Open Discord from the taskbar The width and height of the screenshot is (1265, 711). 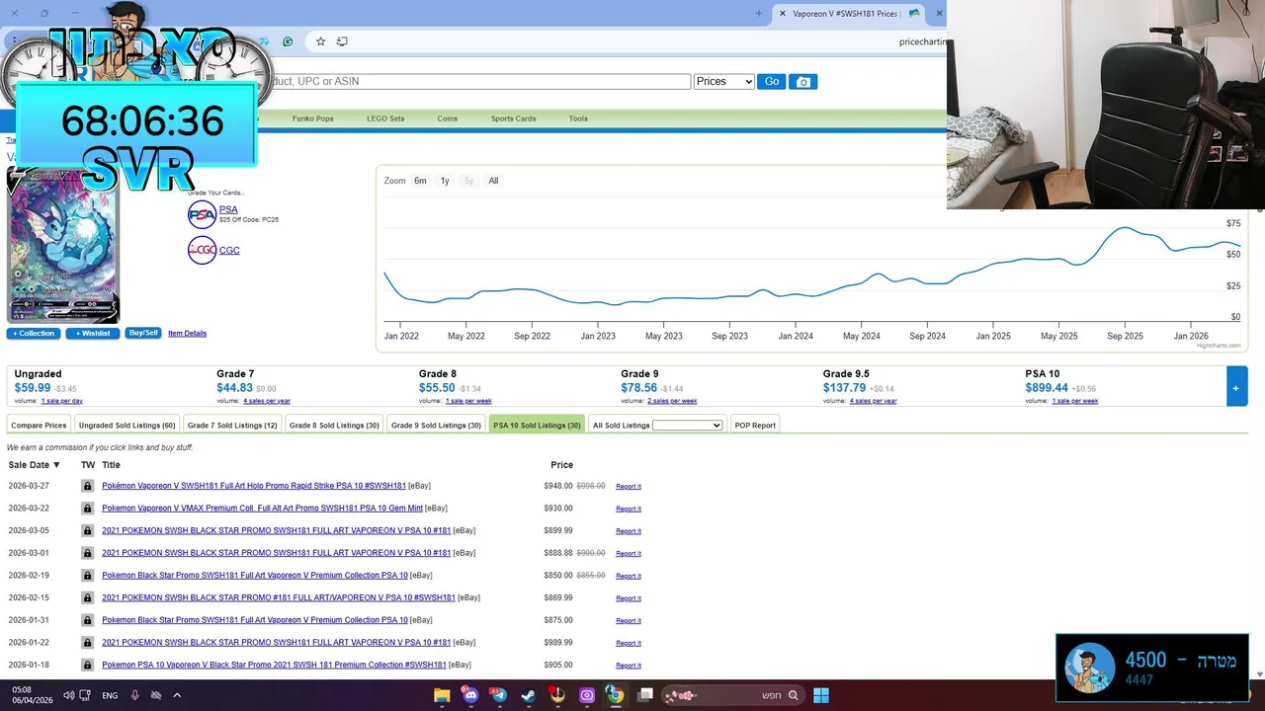click(x=470, y=695)
